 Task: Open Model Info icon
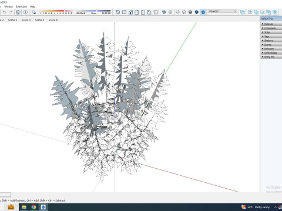[25, 12]
